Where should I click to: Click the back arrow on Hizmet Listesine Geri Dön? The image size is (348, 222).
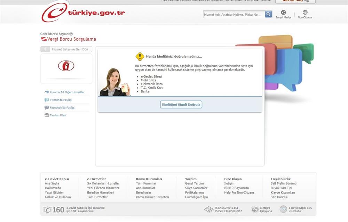coord(45,49)
